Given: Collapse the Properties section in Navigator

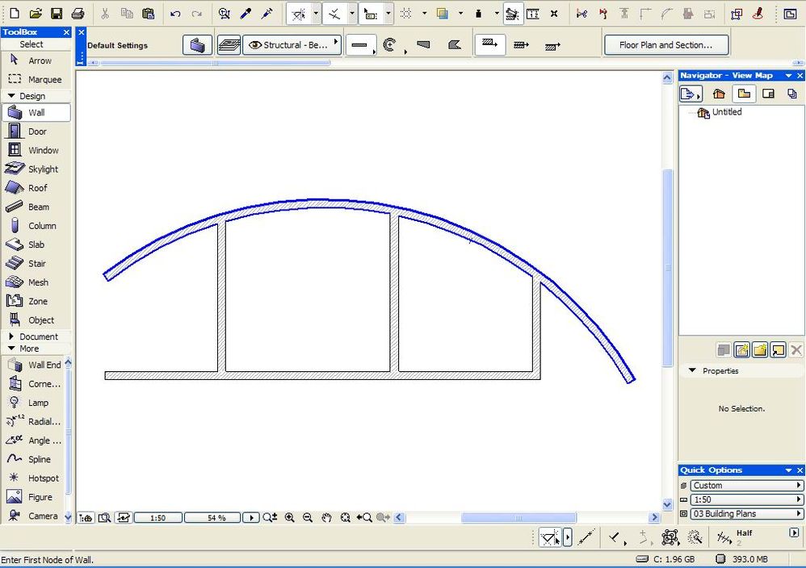Looking at the screenshot, I should pos(692,370).
